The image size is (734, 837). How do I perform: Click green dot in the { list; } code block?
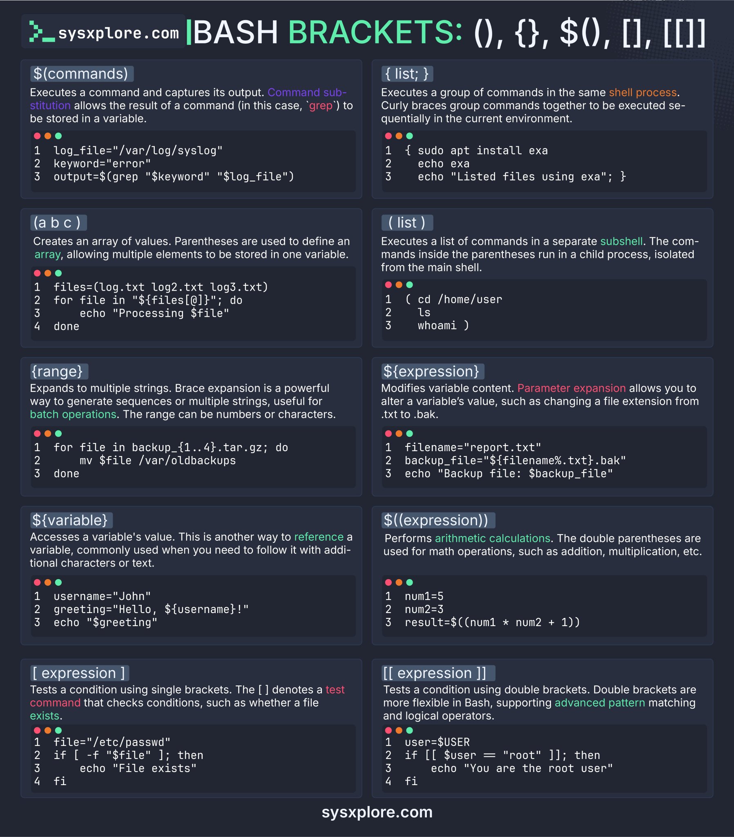click(409, 136)
